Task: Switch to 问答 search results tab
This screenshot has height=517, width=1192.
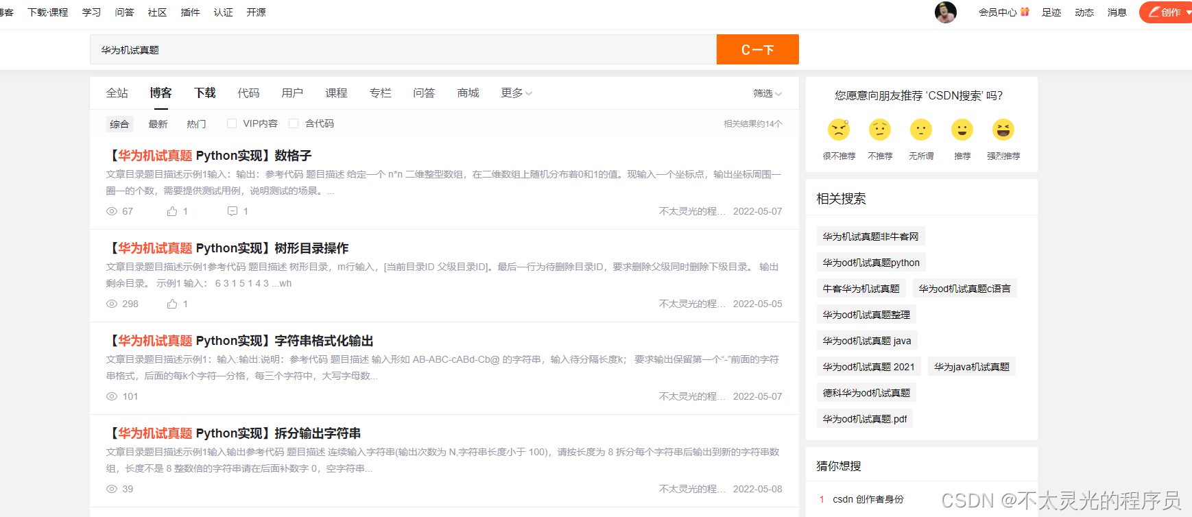Action: coord(425,93)
